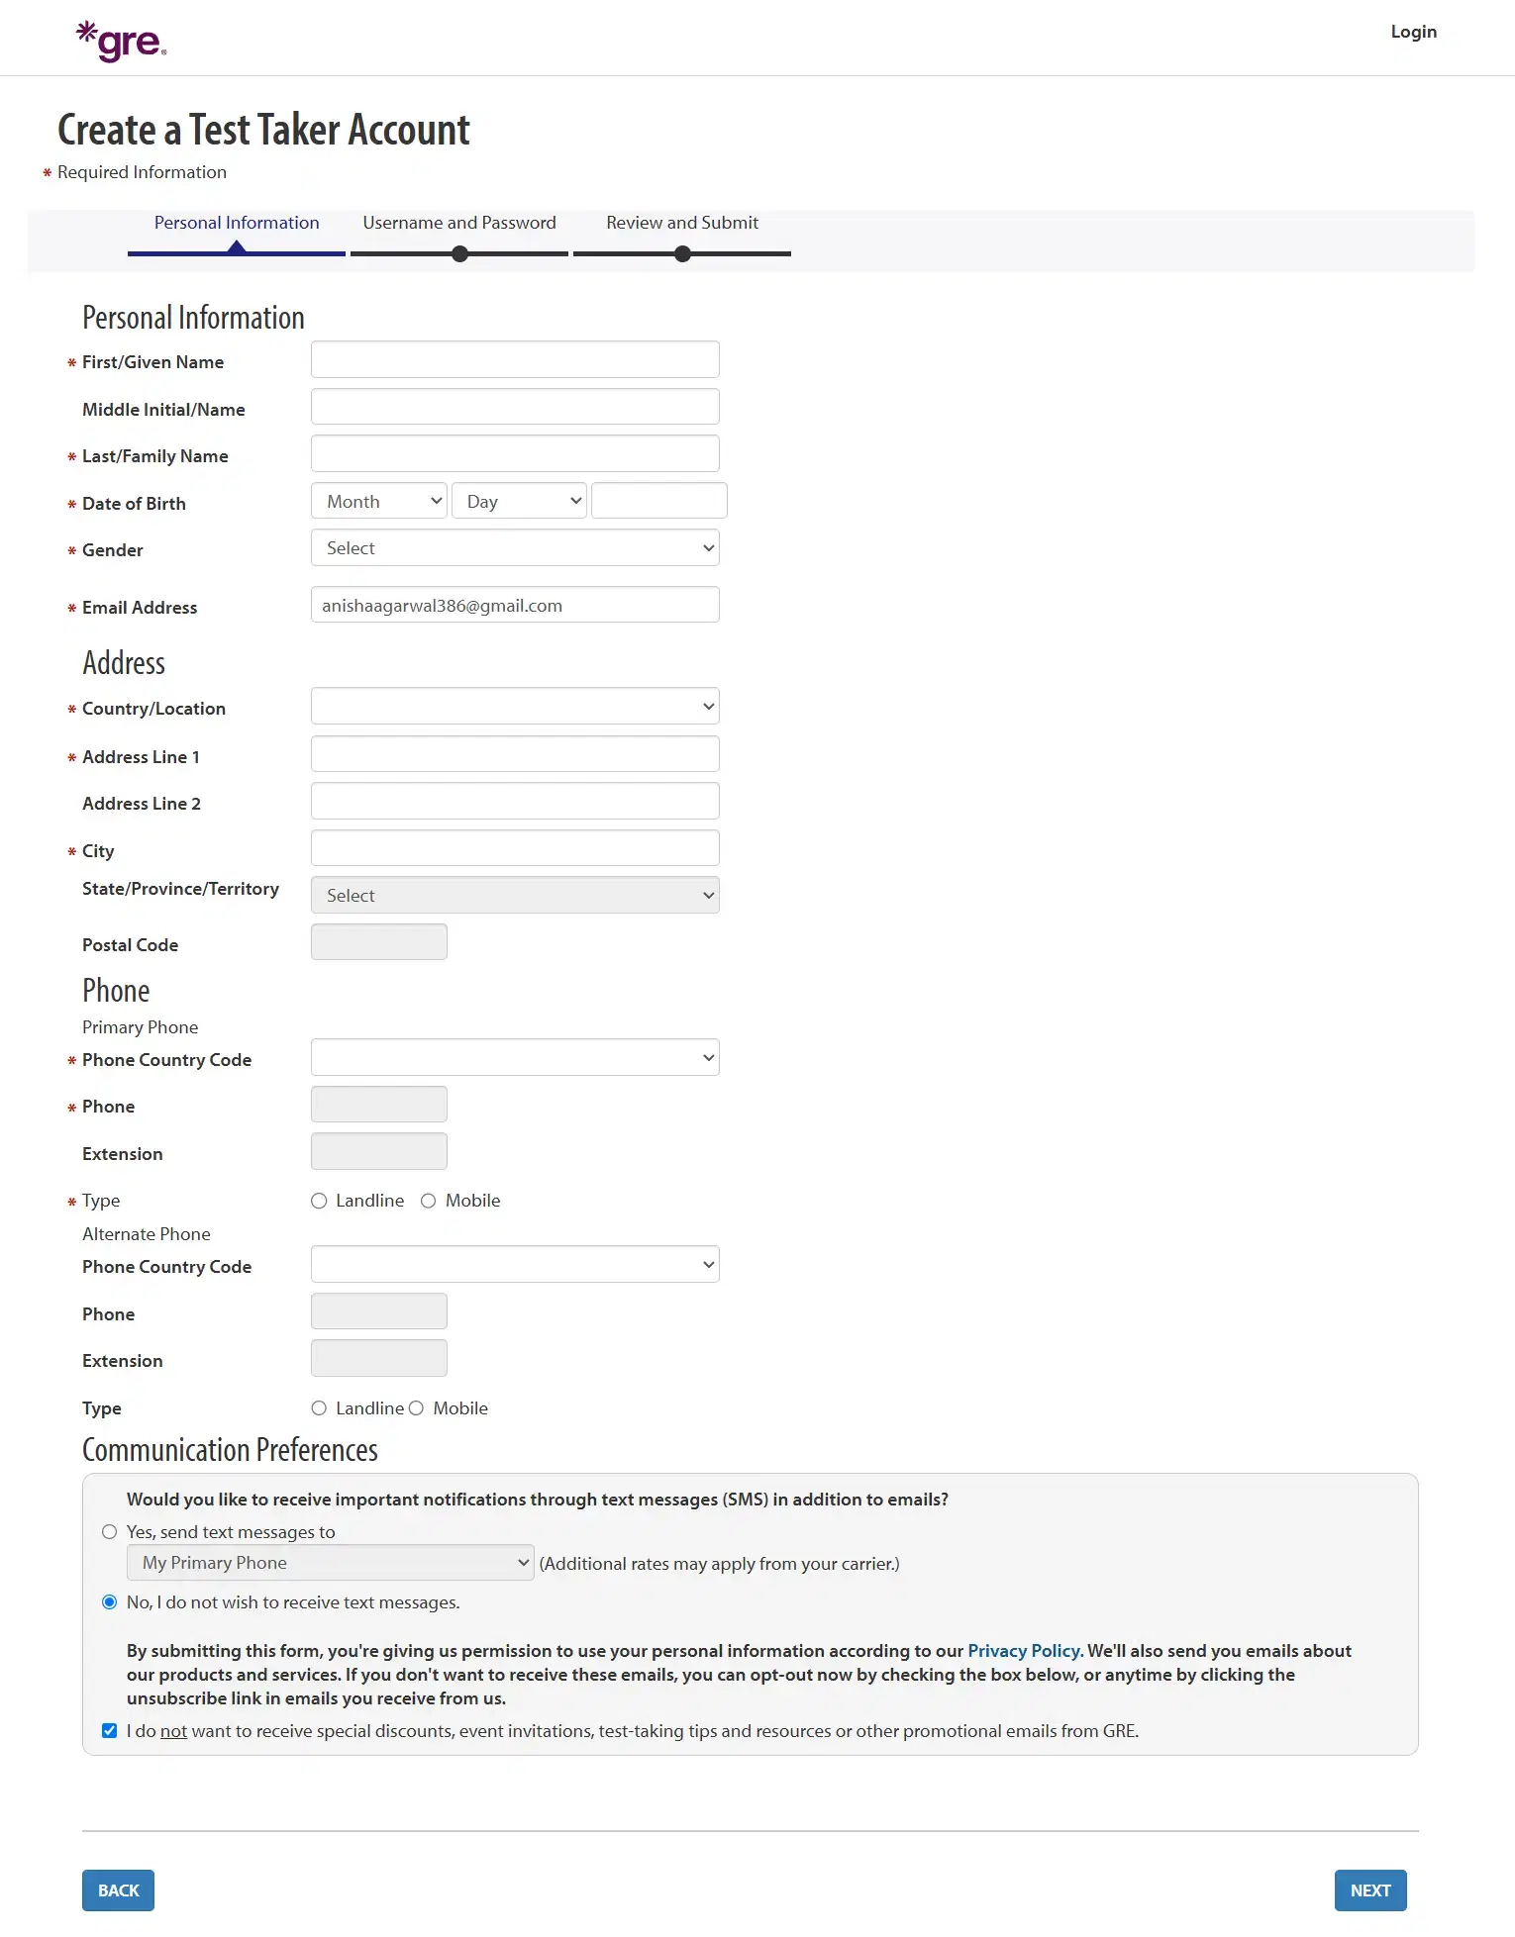Choose "Yes, send text messages to" option
This screenshot has width=1515, height=1937.
pyautogui.click(x=109, y=1531)
